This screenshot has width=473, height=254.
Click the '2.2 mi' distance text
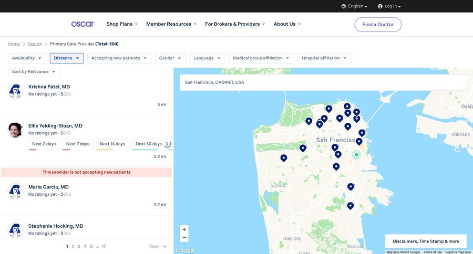[160, 157]
